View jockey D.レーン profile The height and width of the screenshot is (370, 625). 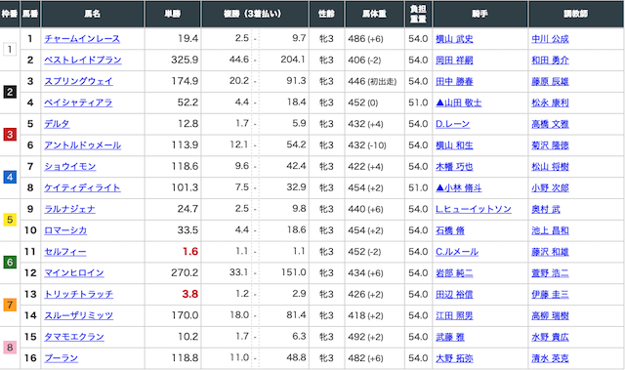tap(452, 124)
